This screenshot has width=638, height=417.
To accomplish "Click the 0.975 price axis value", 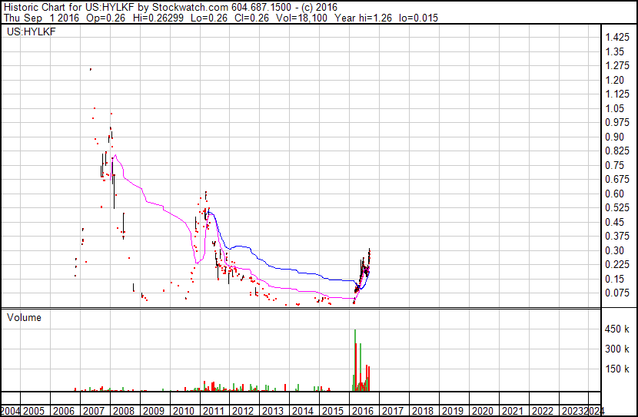I will click(617, 122).
